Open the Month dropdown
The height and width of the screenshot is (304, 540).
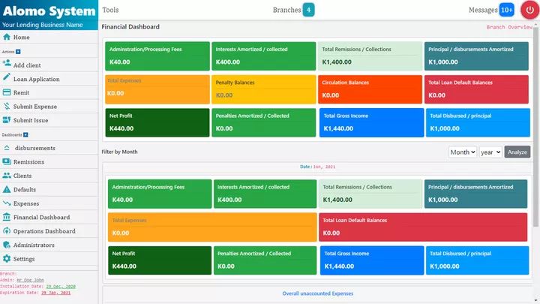pos(463,152)
